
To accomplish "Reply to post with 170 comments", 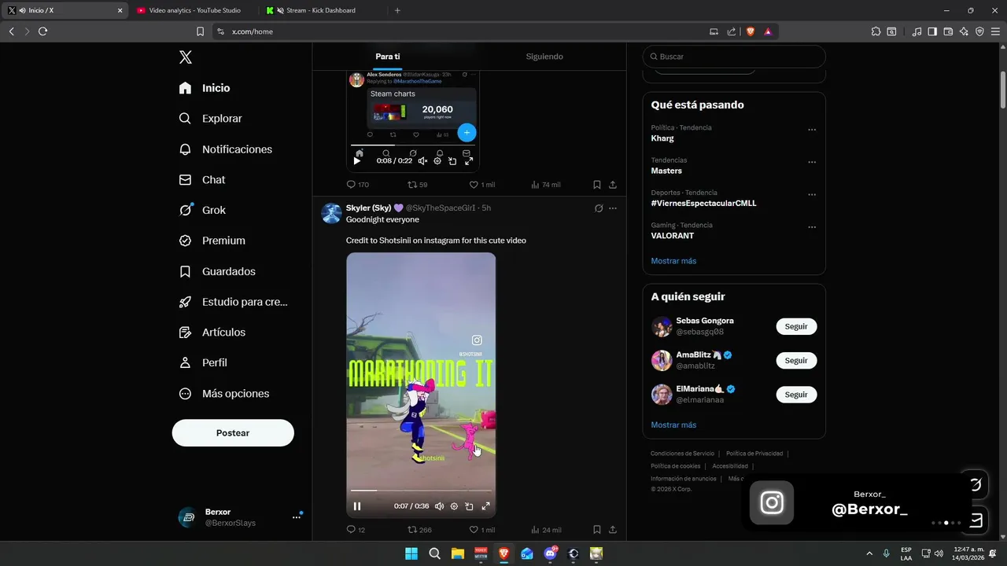I will point(358,185).
